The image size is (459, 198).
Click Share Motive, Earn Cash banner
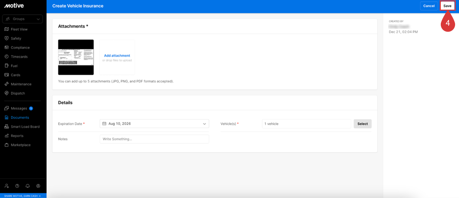click(23, 196)
